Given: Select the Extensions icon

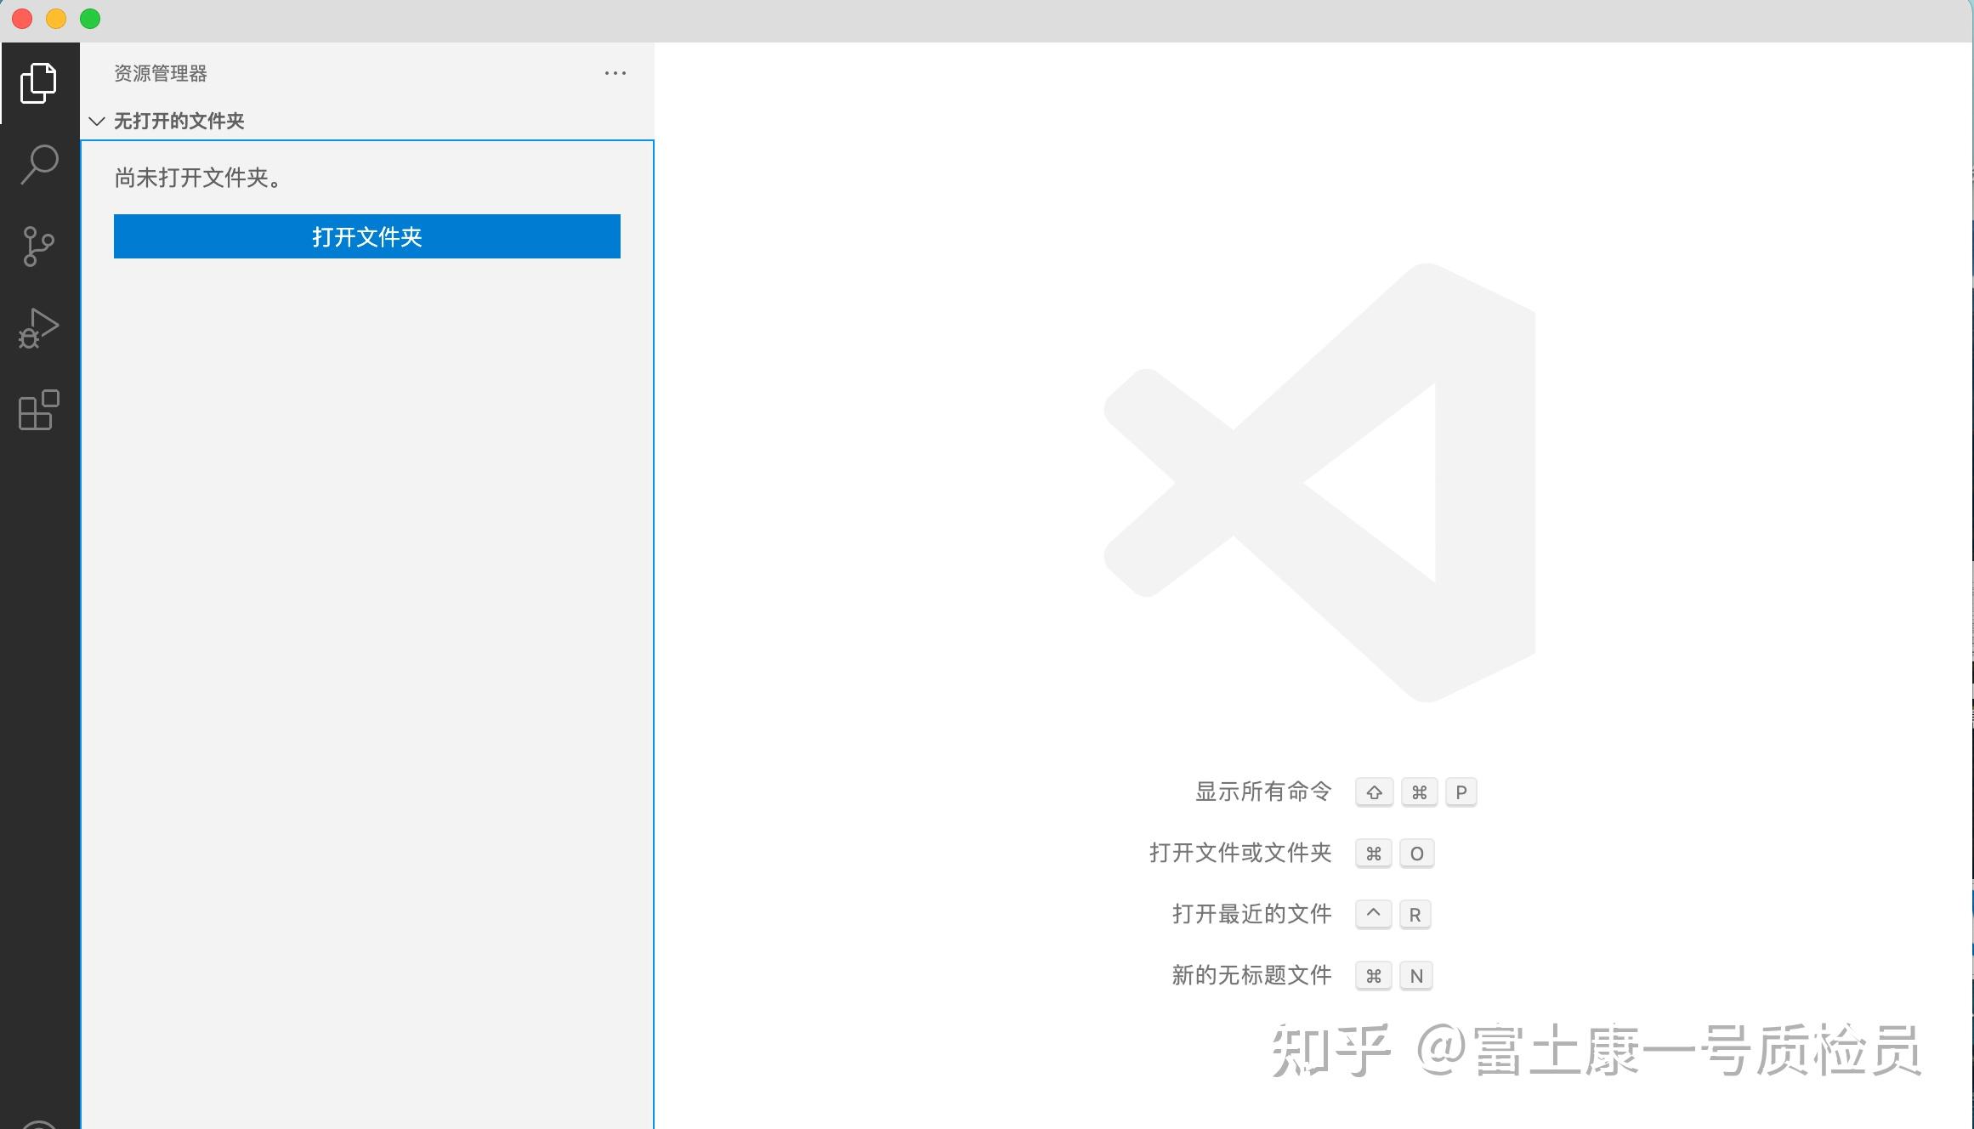Looking at the screenshot, I should [37, 411].
